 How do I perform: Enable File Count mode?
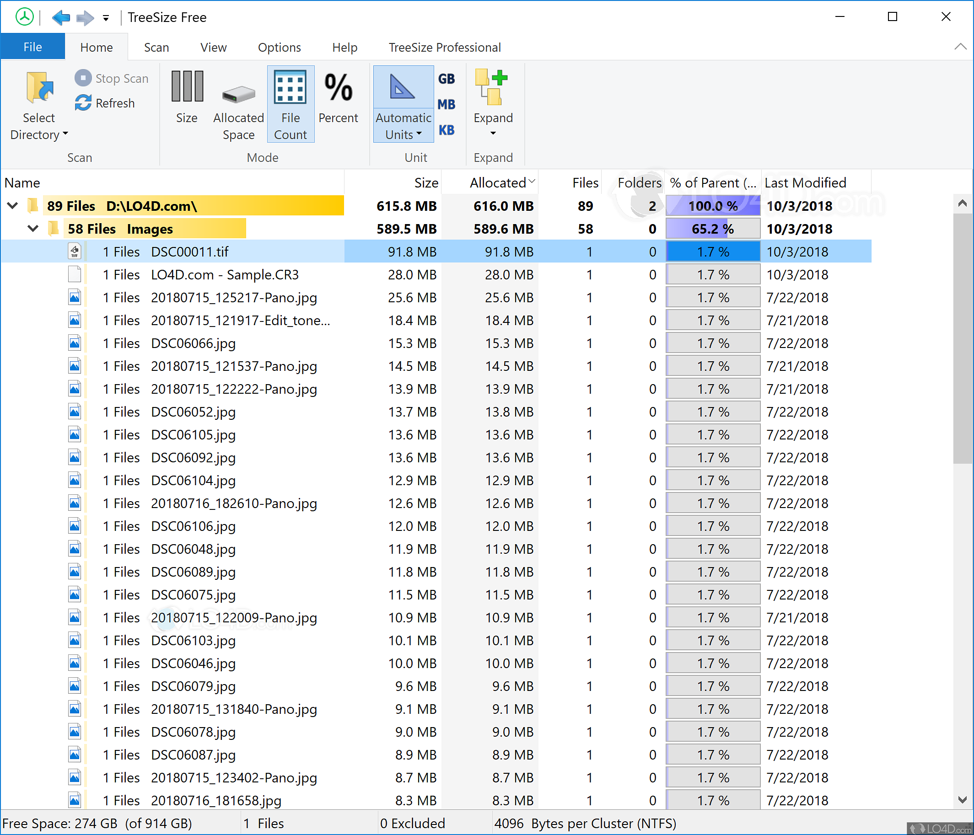(291, 103)
